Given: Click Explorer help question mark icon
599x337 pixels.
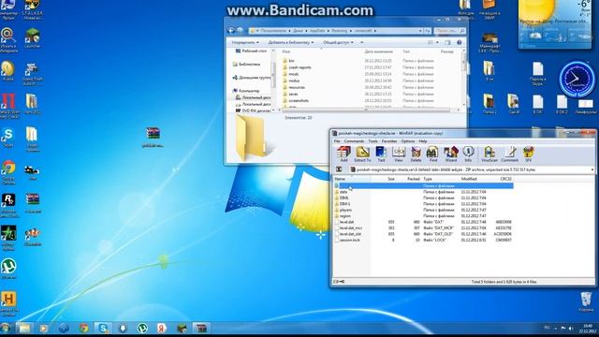Looking at the screenshot, I should pos(460,42).
